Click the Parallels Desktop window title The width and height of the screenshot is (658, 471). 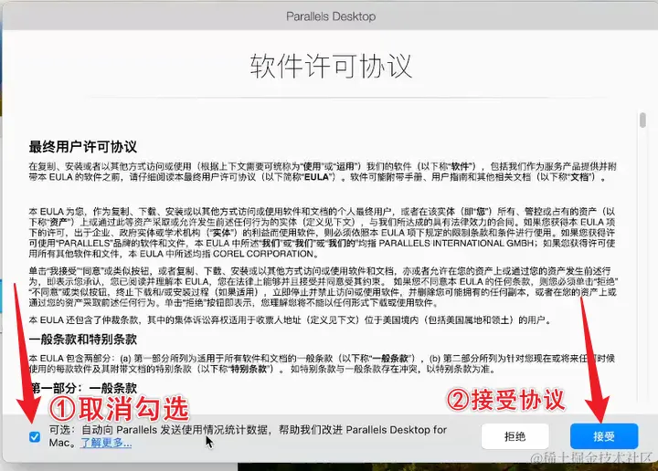(x=331, y=16)
